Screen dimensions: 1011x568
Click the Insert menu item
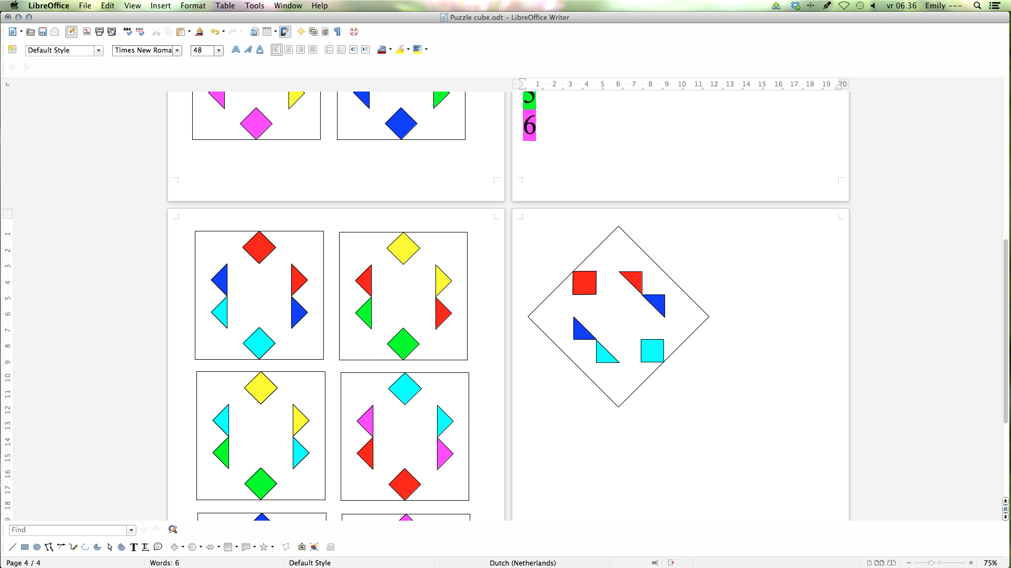161,6
